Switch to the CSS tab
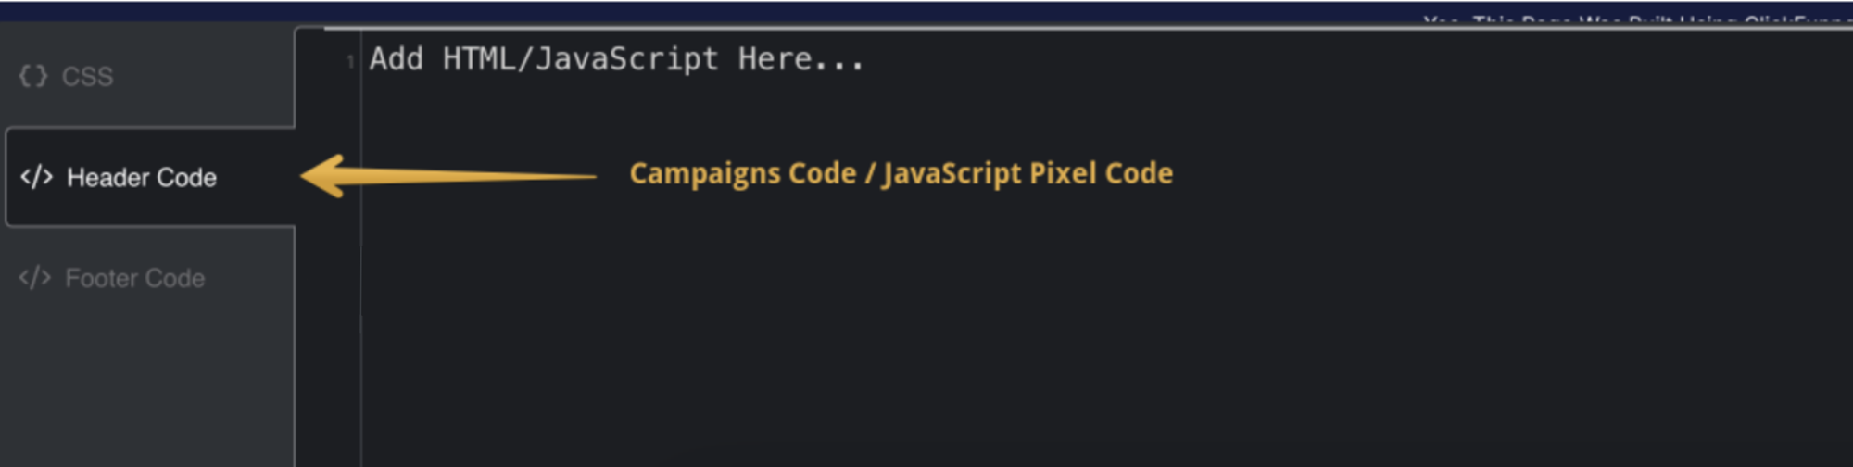Image resolution: width=1853 pixels, height=467 pixels. (87, 76)
